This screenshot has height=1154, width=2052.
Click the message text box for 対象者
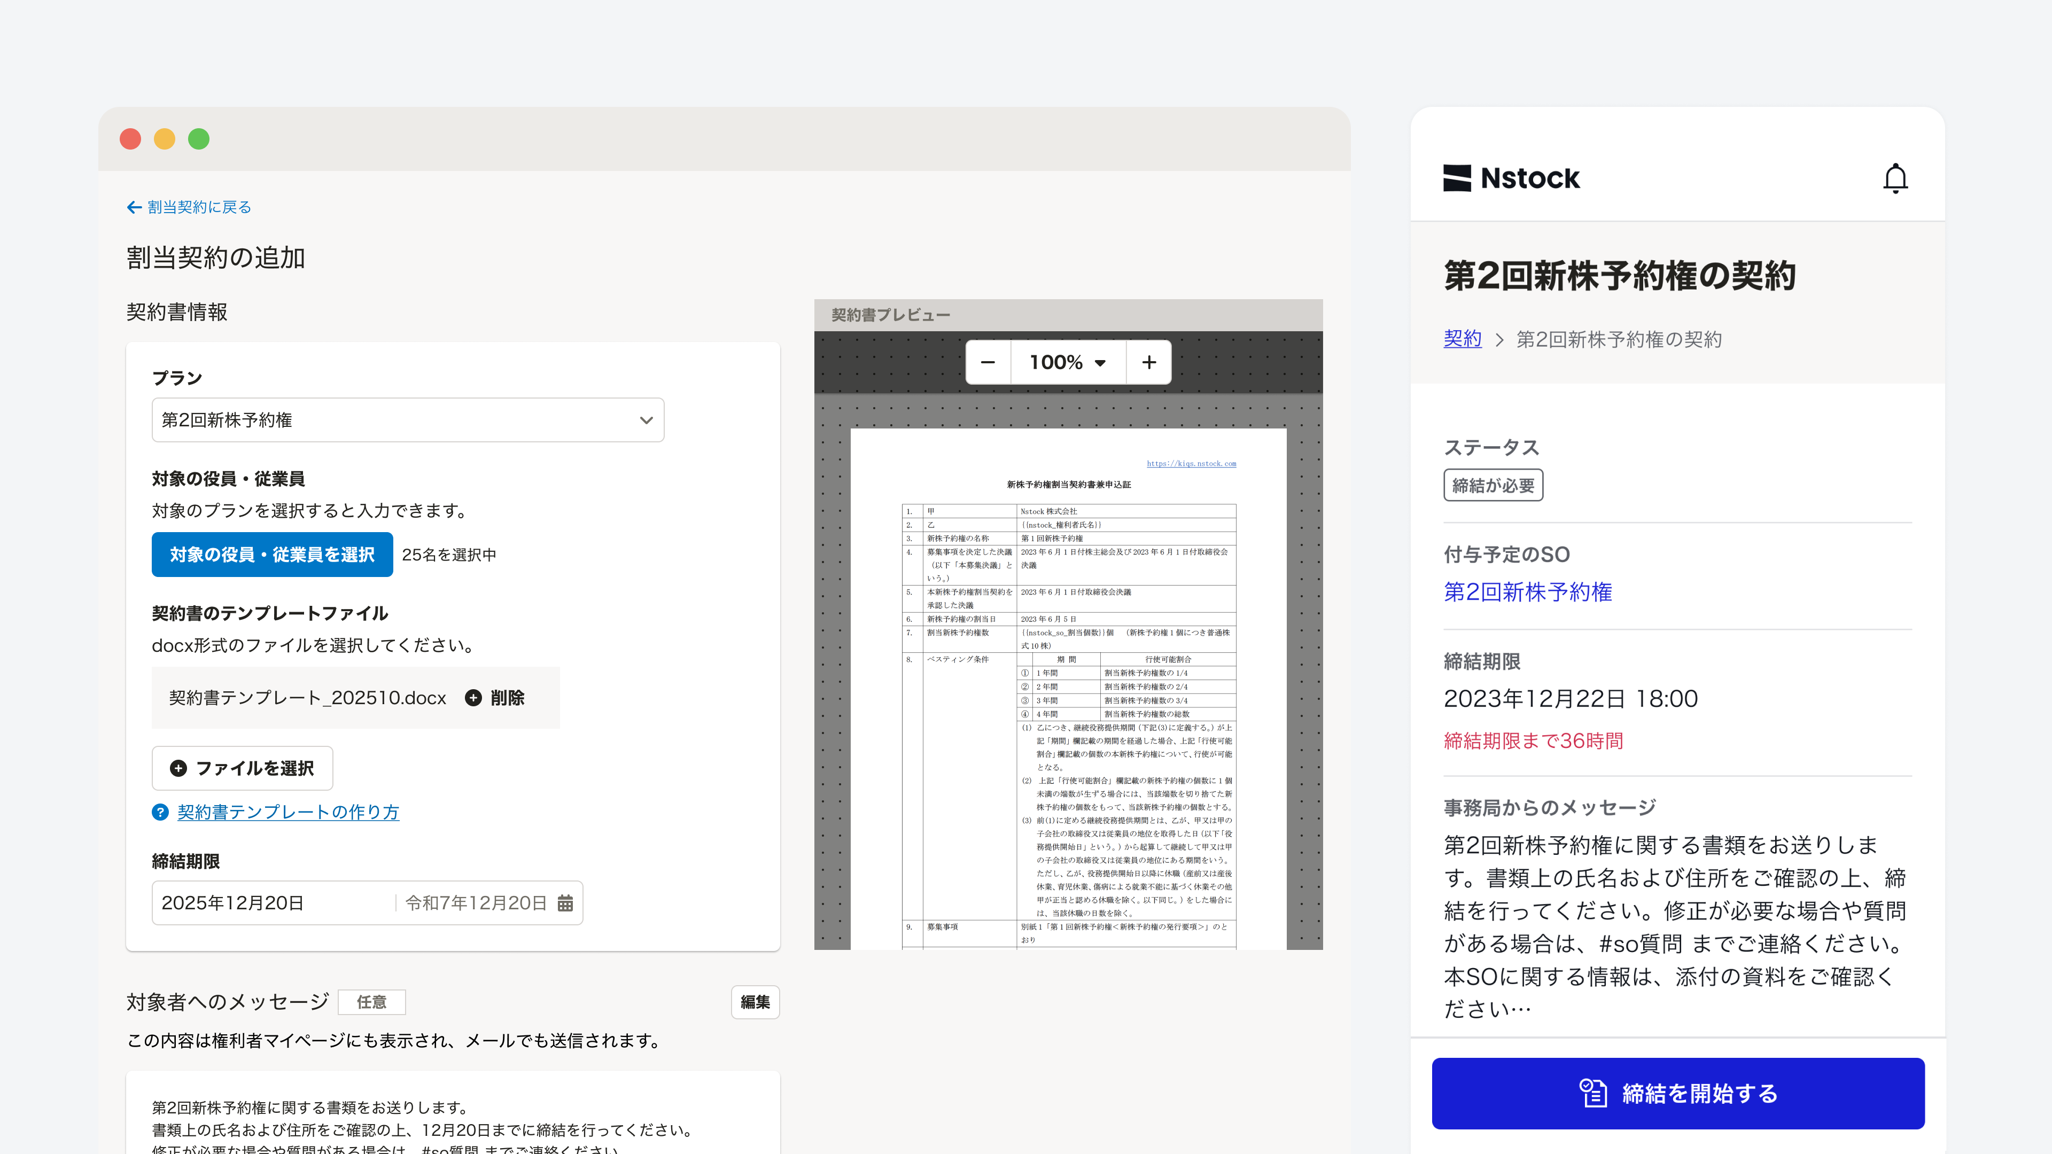pos(453,1119)
